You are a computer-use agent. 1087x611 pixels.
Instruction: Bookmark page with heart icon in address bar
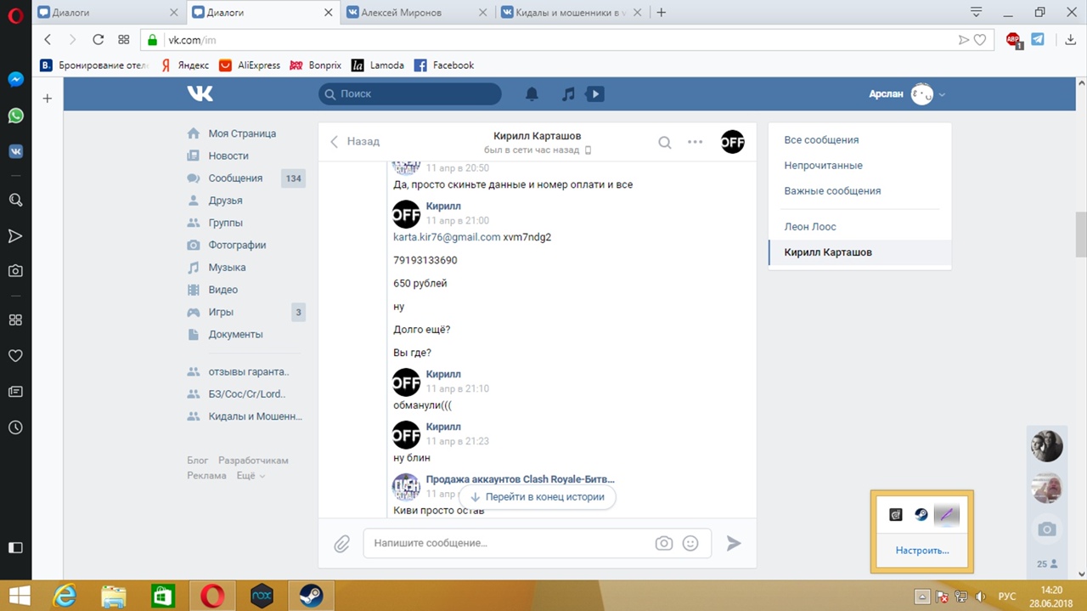980,40
